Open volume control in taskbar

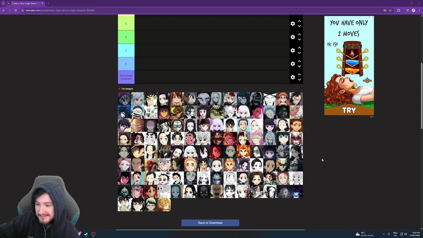pyautogui.click(x=405, y=234)
